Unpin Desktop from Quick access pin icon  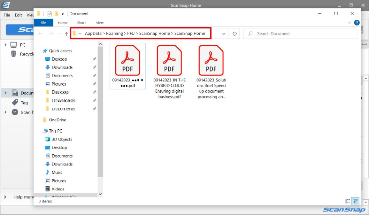(94, 59)
